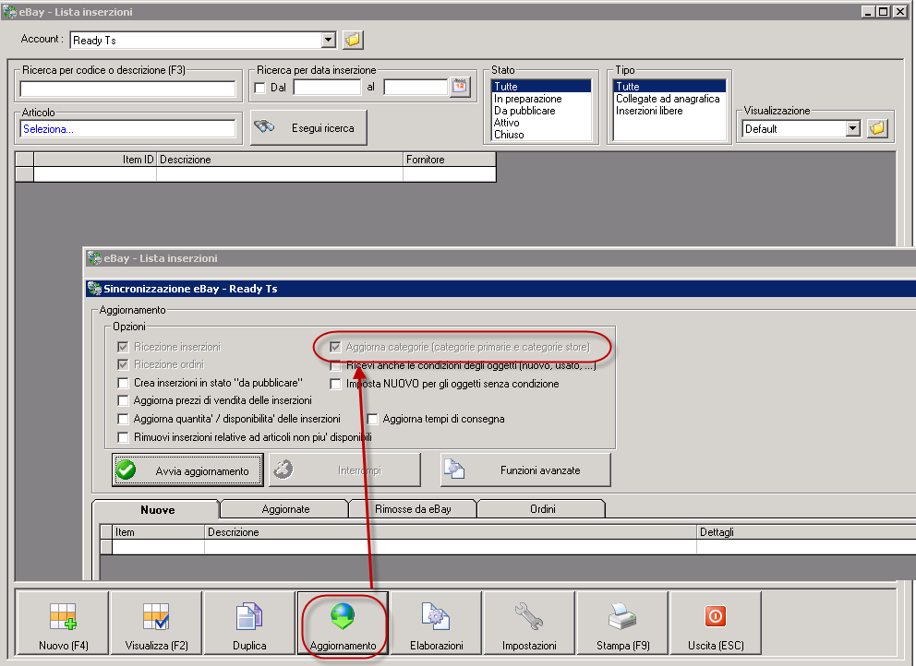
Task: Click Item column header in sync grid
Action: (158, 531)
